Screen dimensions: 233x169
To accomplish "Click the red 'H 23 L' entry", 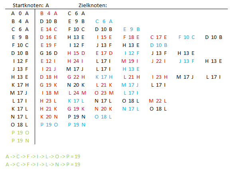I will click(x=48, y=101).
